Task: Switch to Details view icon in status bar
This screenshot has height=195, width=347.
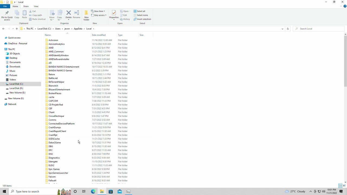Action: (x=340, y=186)
